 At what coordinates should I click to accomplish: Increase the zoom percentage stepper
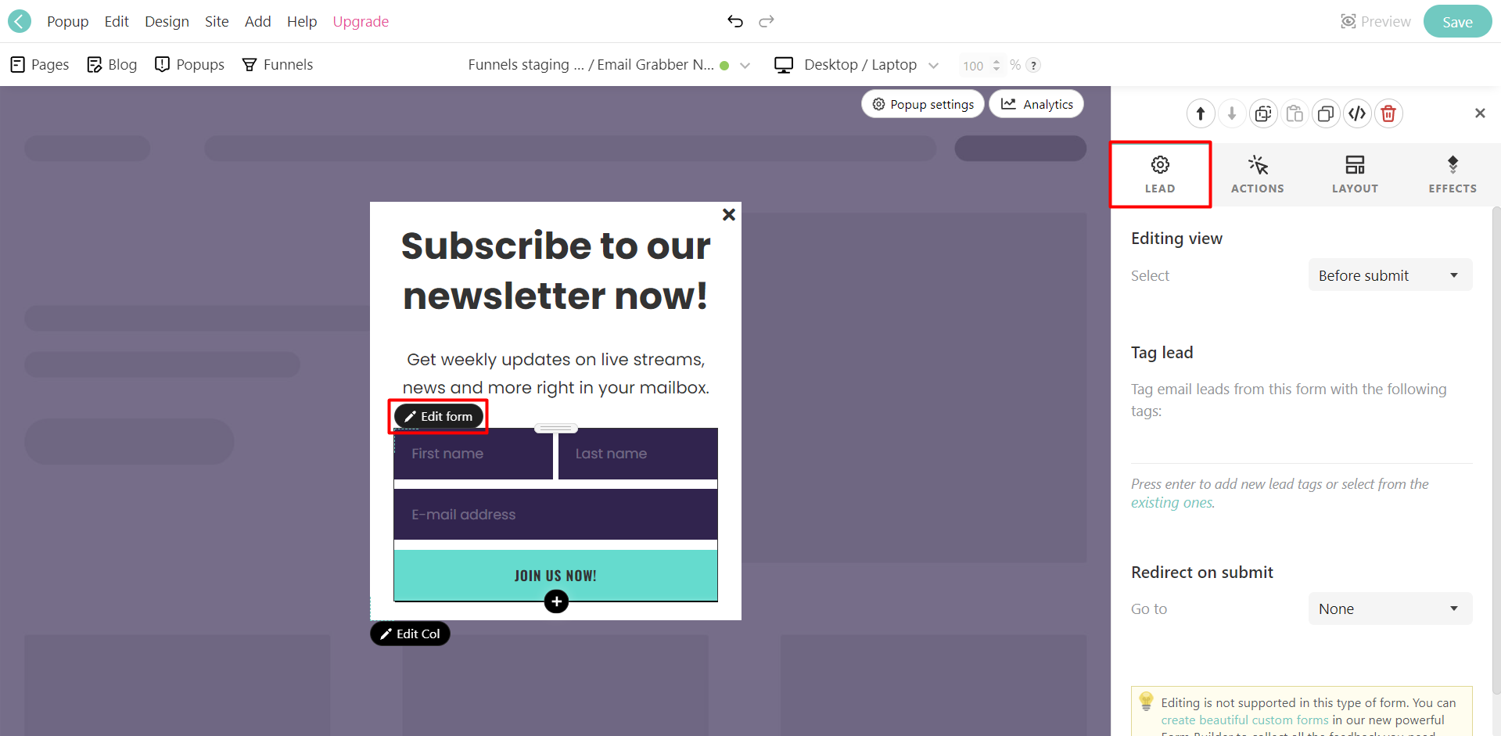point(996,61)
